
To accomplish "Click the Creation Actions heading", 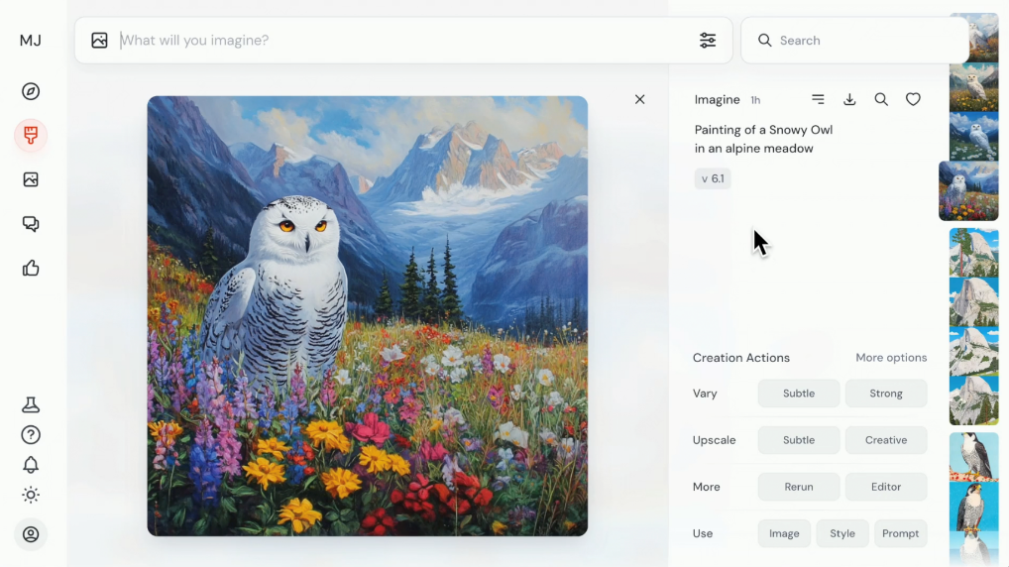I will [x=740, y=358].
